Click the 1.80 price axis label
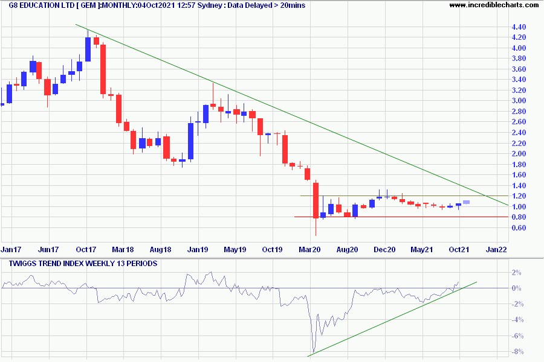This screenshot has height=362, width=544. (519, 165)
